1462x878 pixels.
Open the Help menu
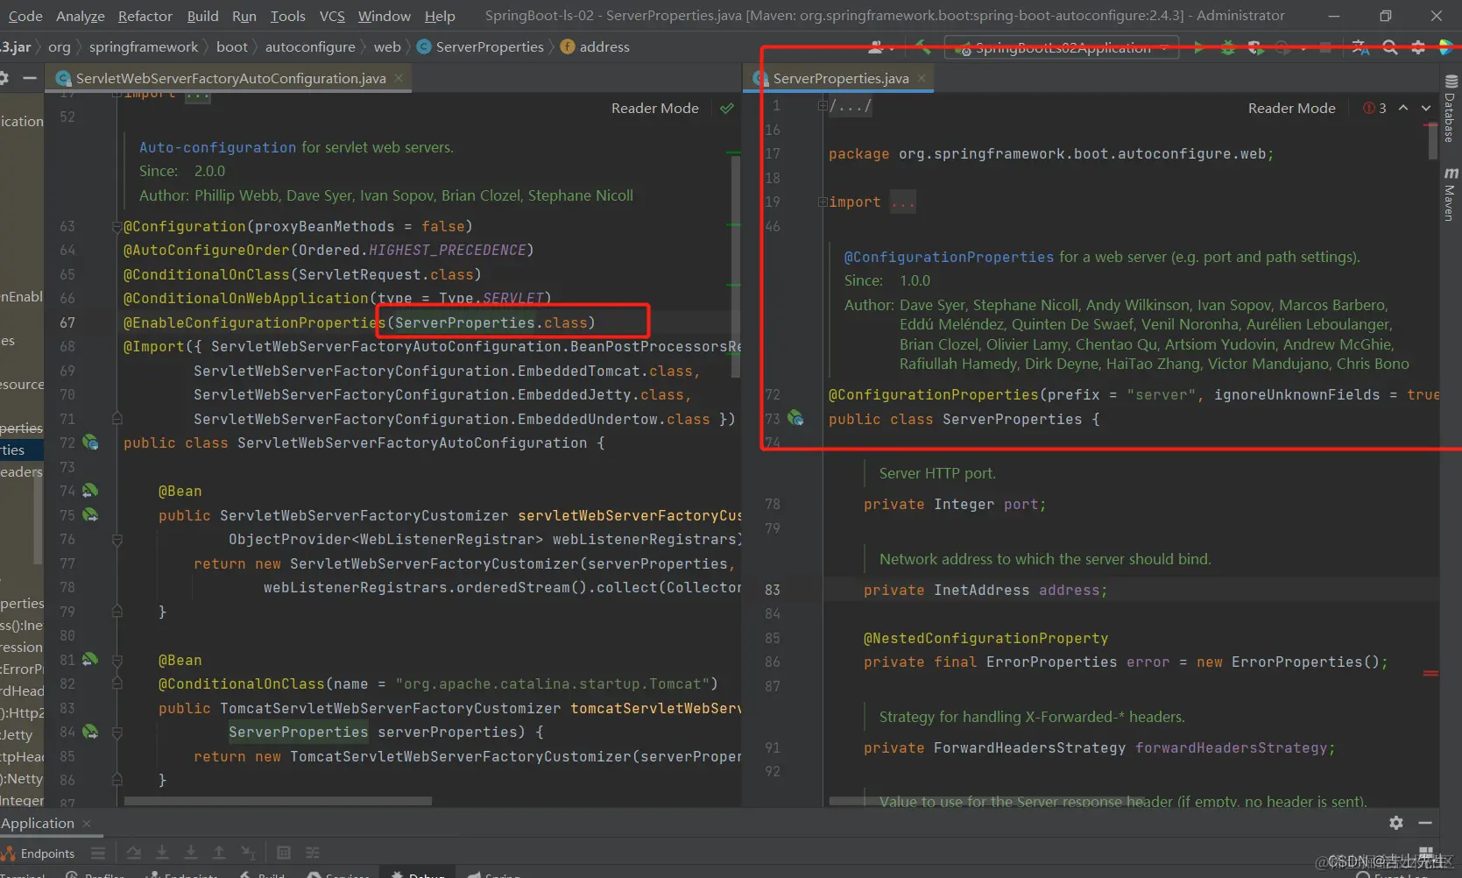pos(440,16)
